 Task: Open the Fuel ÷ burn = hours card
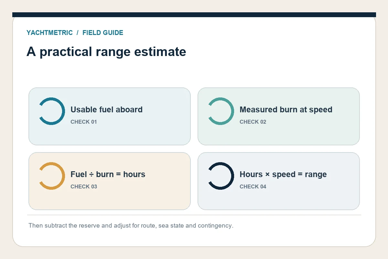click(x=110, y=181)
